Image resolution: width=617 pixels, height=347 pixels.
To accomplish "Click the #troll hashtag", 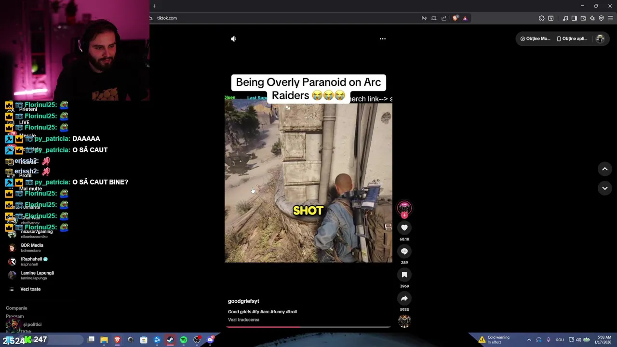I will click(292, 312).
